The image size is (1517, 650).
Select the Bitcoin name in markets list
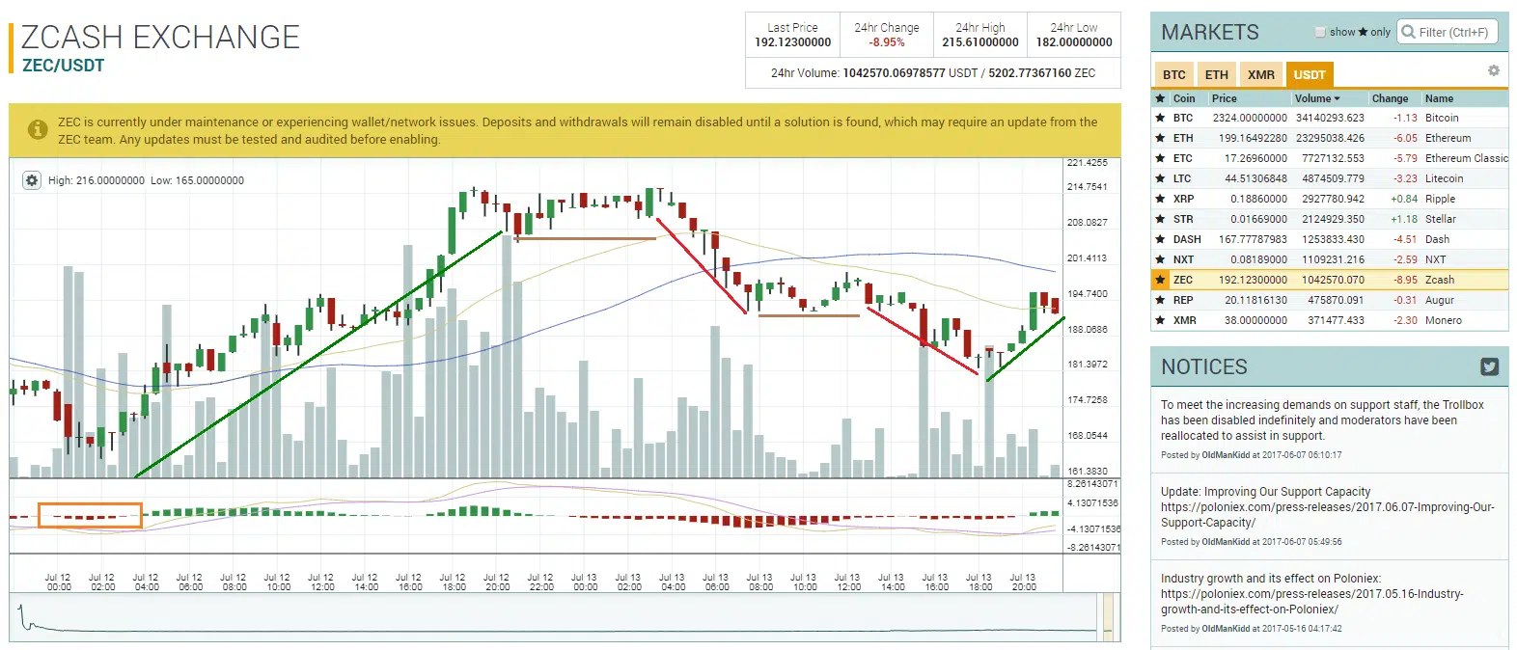click(x=1442, y=118)
